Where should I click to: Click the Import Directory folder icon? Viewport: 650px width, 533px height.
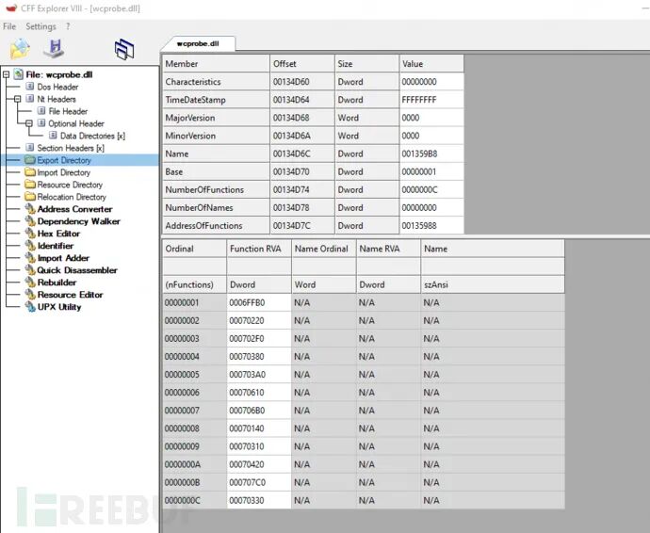click(30, 172)
